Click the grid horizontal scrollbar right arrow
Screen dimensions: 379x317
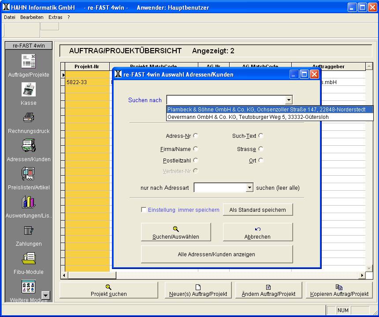362,275
